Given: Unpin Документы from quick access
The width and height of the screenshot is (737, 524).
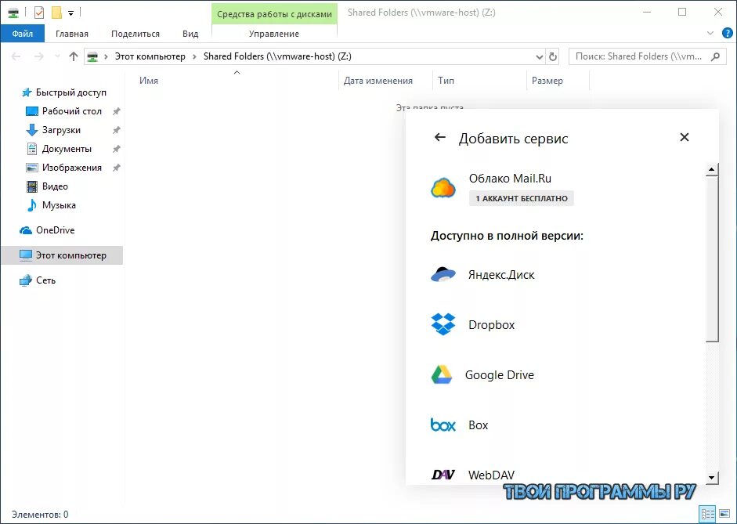Looking at the screenshot, I should click(x=116, y=149).
